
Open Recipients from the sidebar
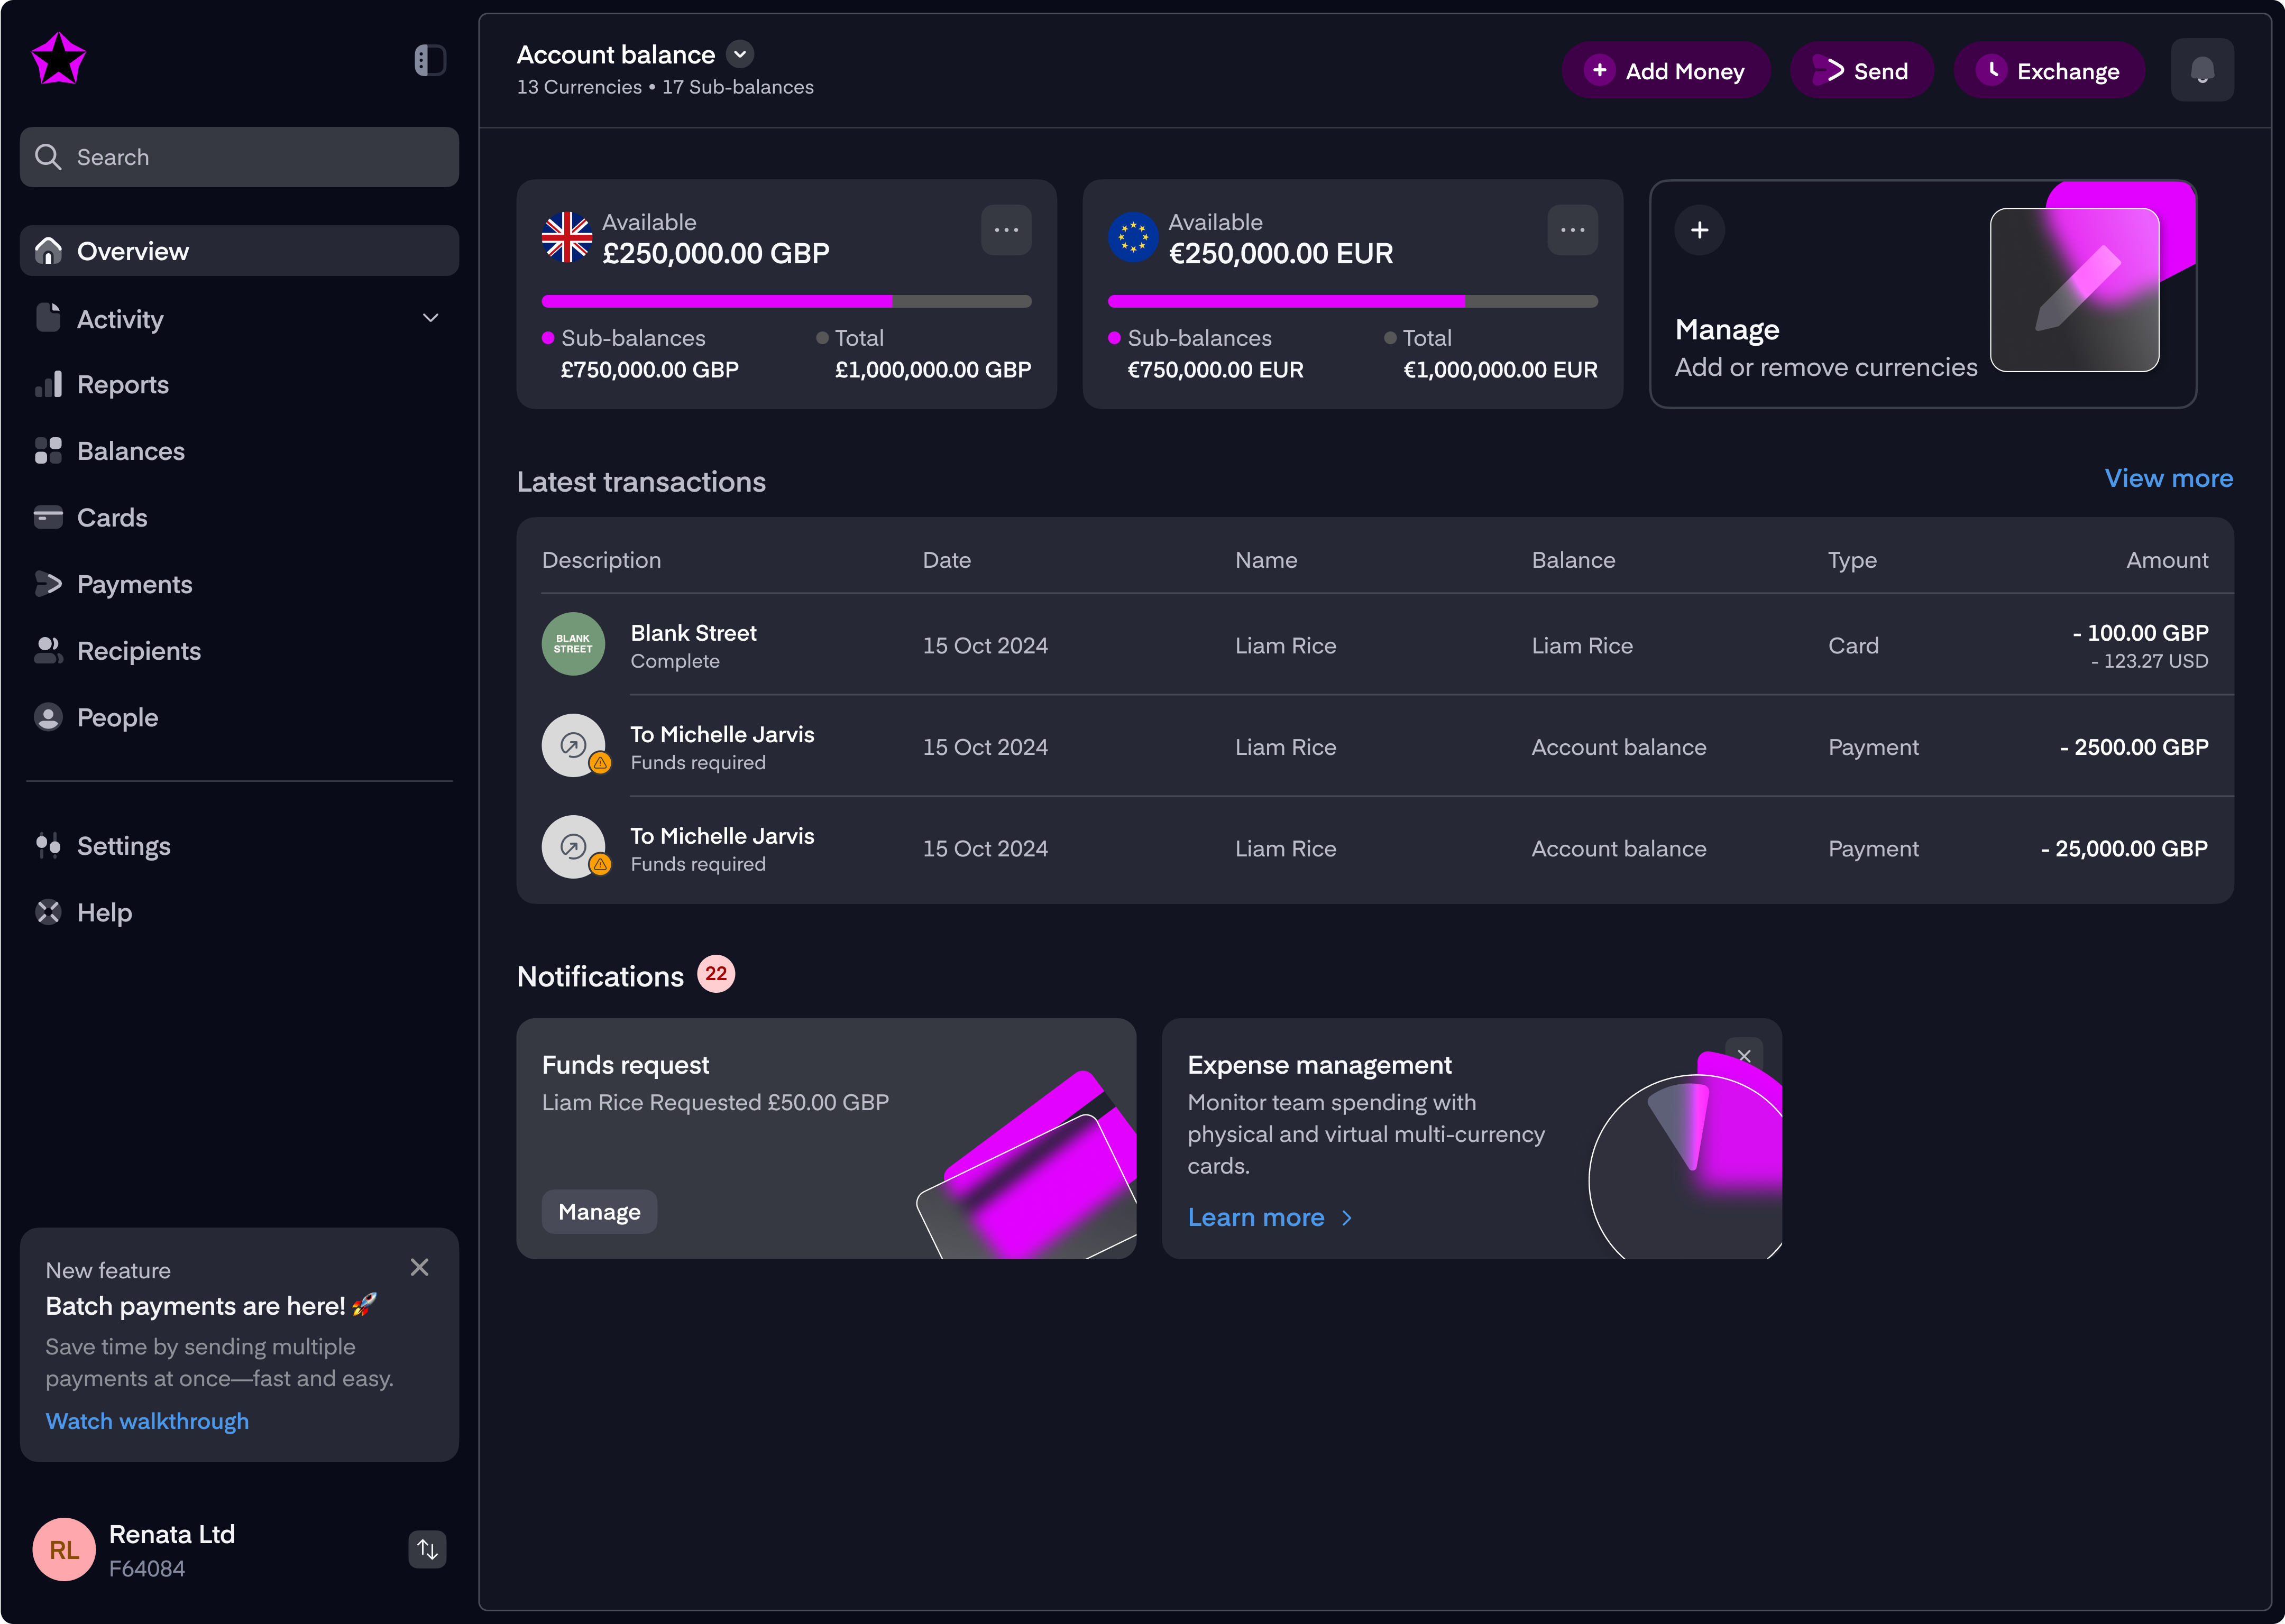138,651
